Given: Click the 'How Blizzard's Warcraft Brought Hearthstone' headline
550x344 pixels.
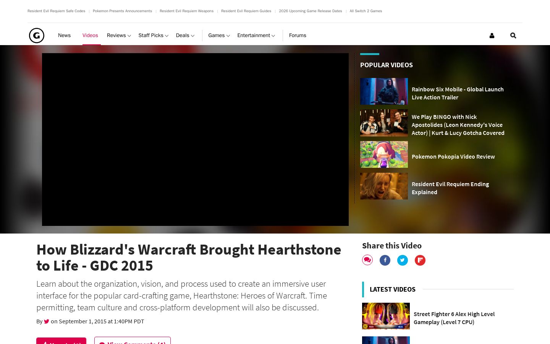Looking at the screenshot, I should click(189, 258).
